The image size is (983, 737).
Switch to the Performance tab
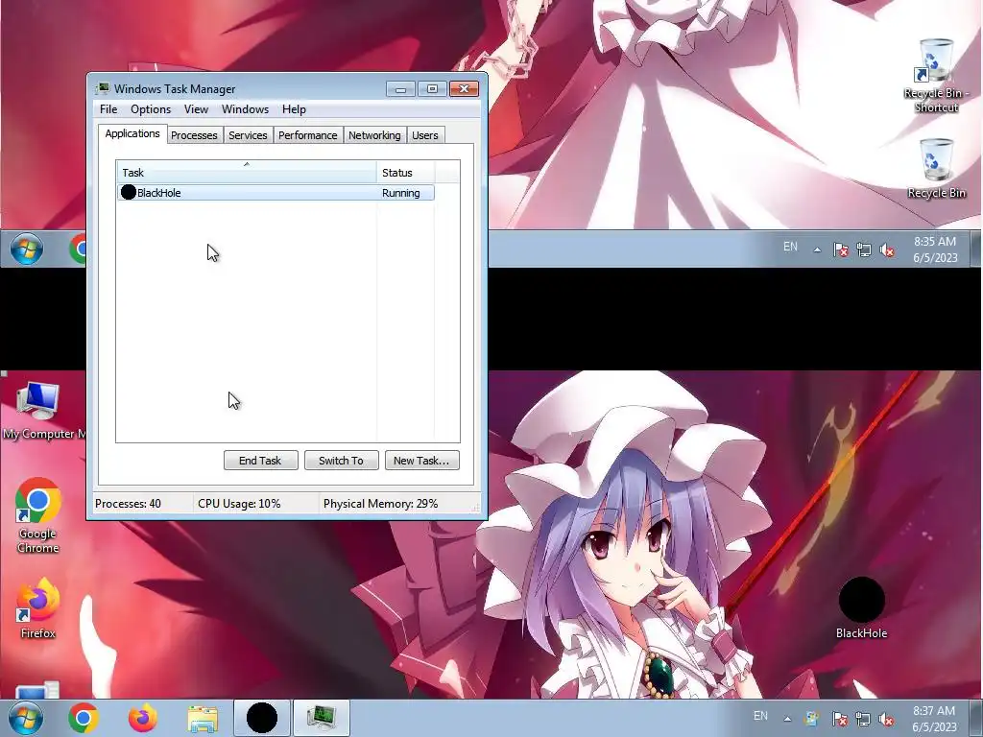308,135
